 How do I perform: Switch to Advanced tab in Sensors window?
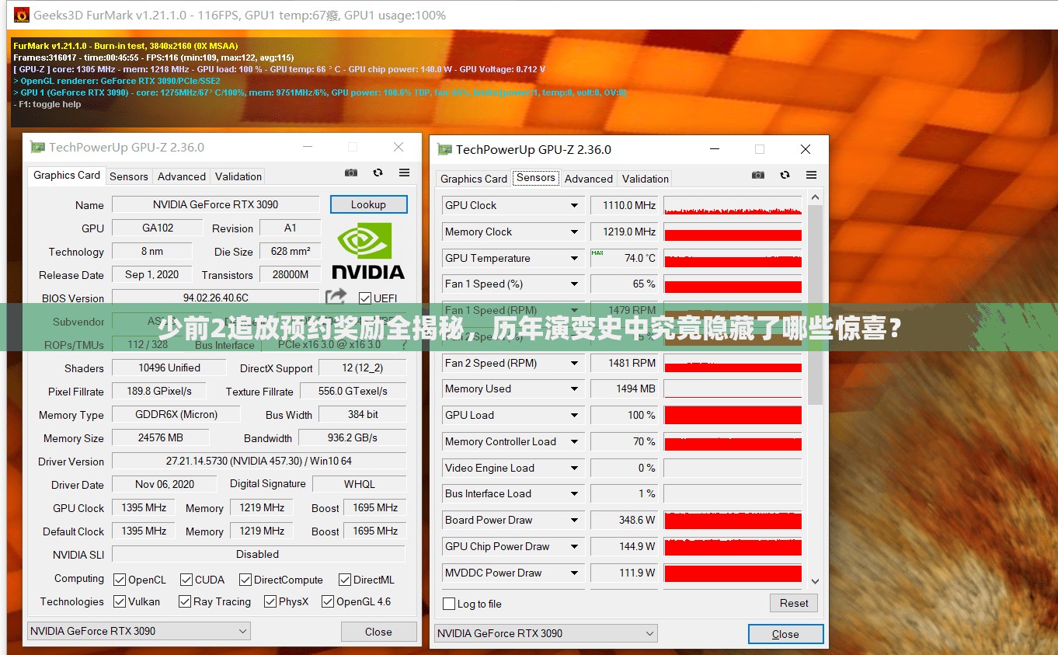pos(588,179)
